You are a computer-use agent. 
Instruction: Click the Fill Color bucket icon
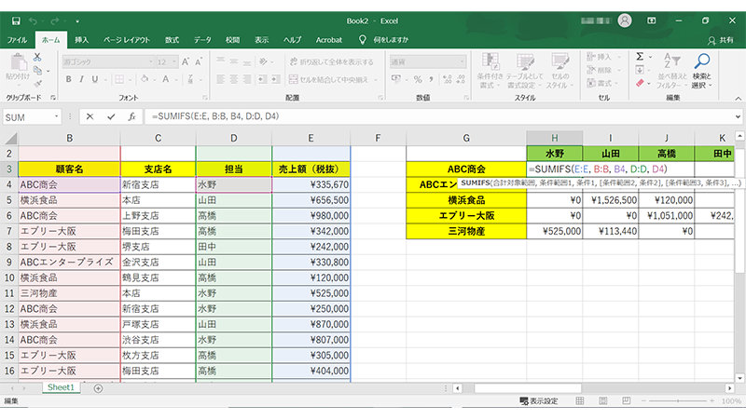coord(145,79)
